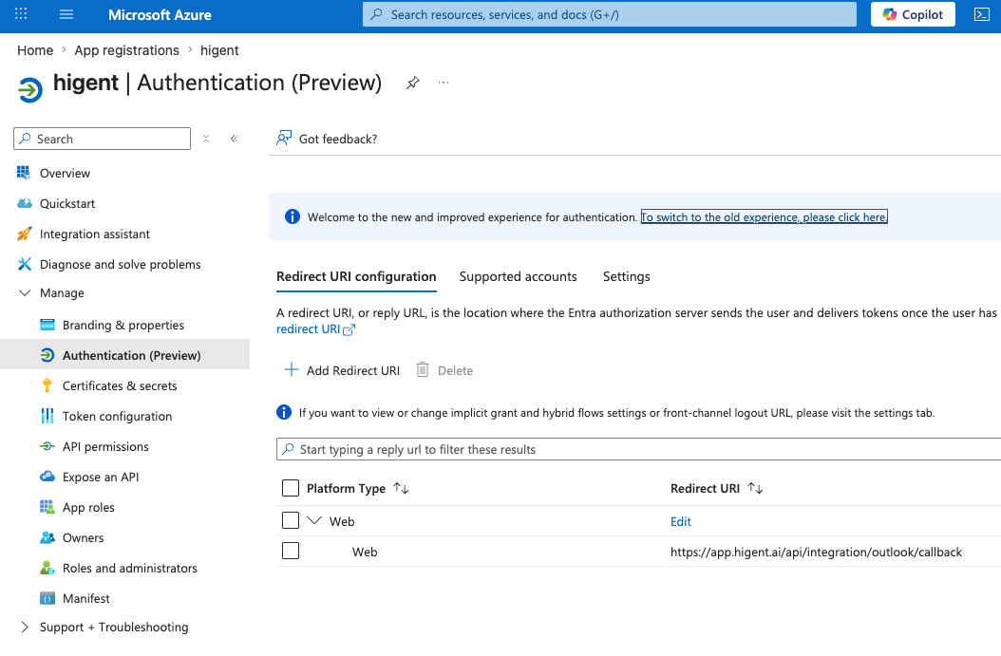The image size is (1001, 656).
Task: Open the portal hamburger menu
Action: click(66, 14)
